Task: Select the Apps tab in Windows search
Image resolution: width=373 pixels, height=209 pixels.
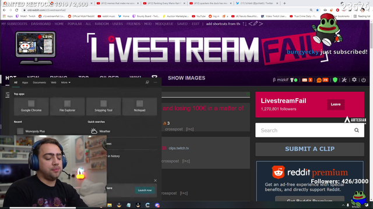Action: 25,82
